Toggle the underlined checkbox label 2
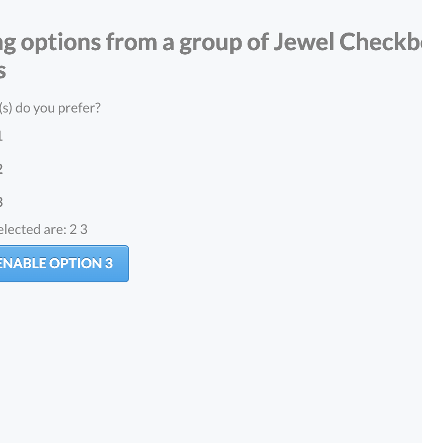The width and height of the screenshot is (422, 443). (x=1, y=168)
